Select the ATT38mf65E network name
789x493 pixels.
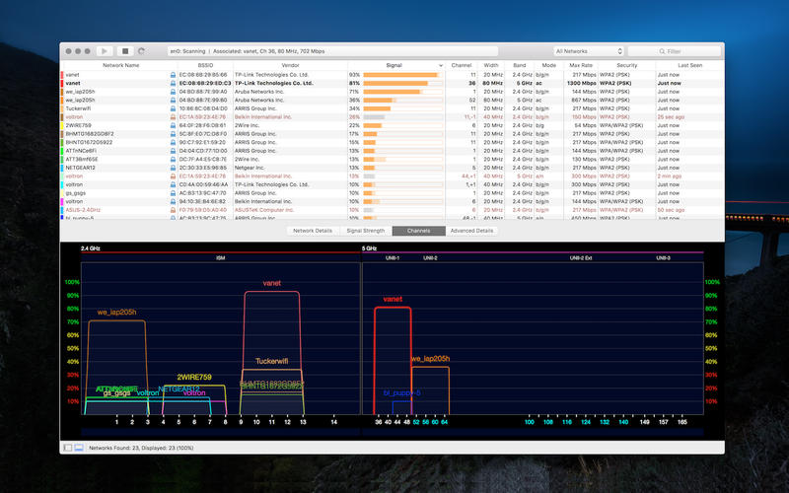pos(82,159)
